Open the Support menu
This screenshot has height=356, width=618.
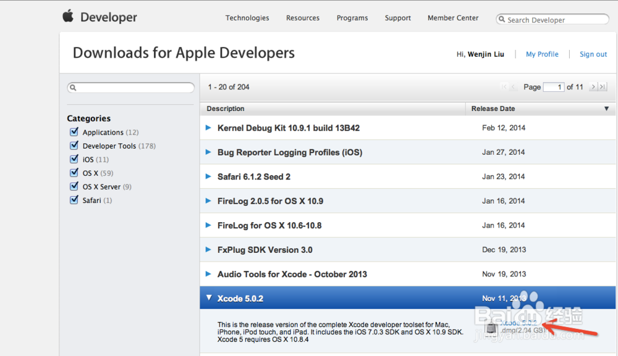pos(397,18)
